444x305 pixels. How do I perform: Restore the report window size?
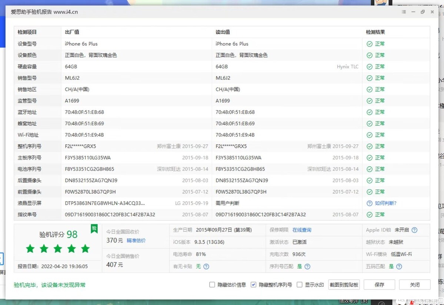click(423, 12)
